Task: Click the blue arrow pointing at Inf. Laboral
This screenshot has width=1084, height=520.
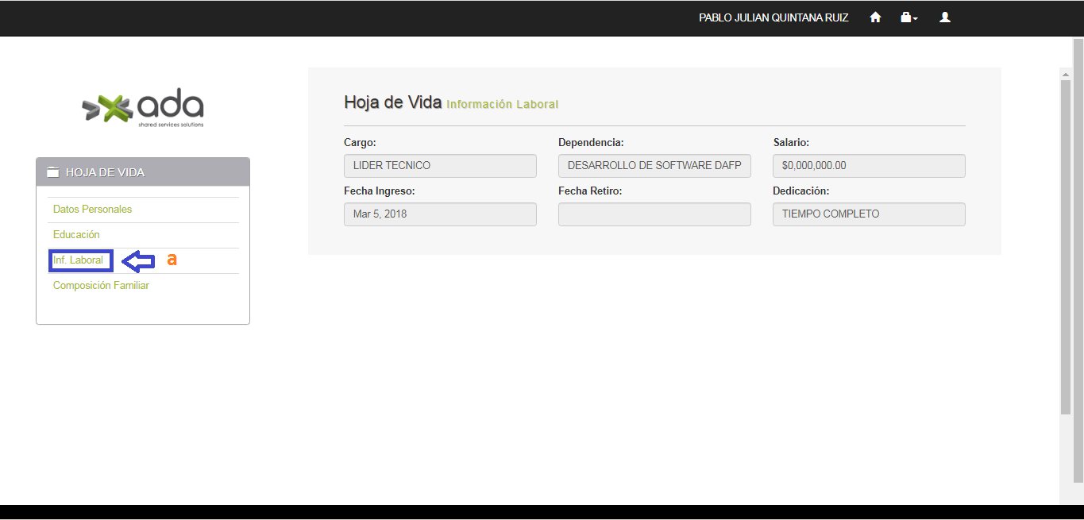Action: click(x=139, y=261)
